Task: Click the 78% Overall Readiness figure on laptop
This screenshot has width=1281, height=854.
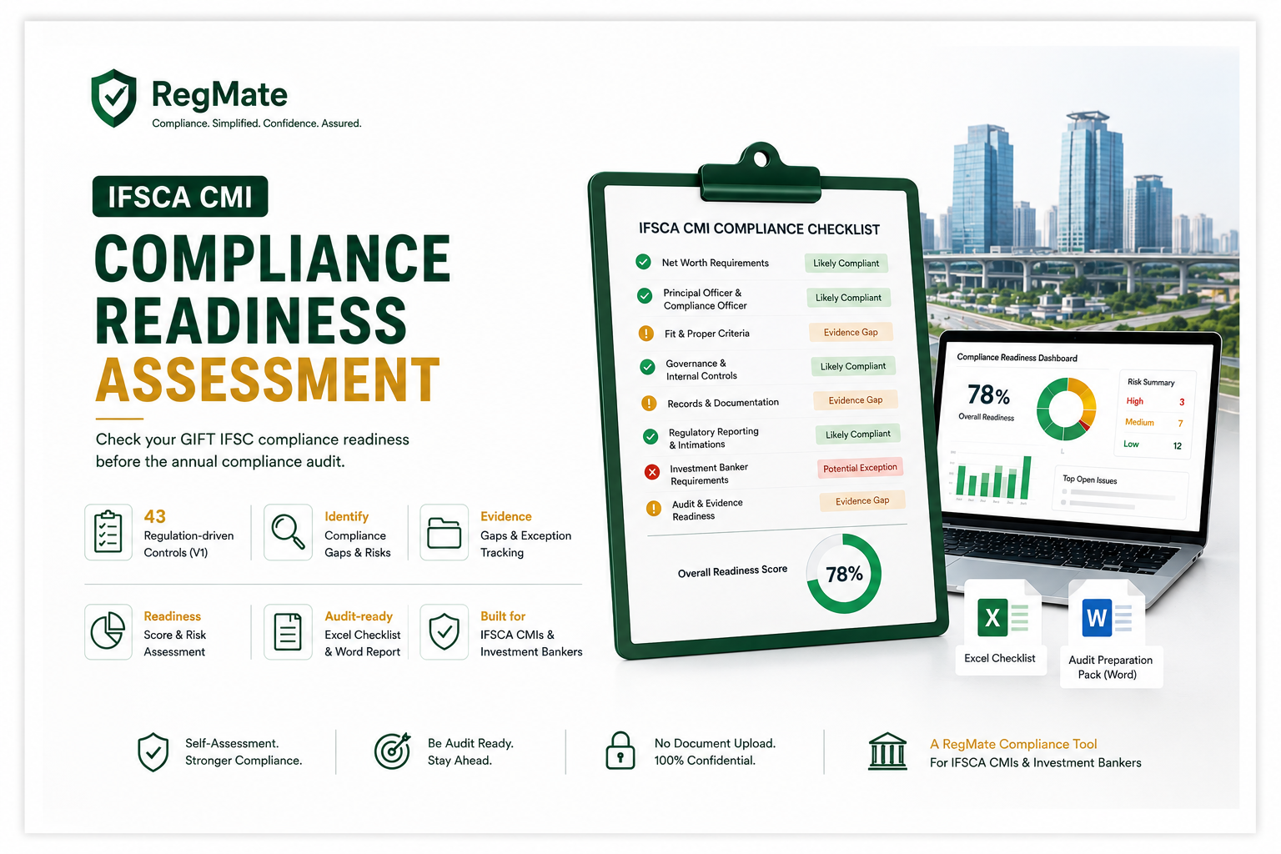Action: click(988, 394)
